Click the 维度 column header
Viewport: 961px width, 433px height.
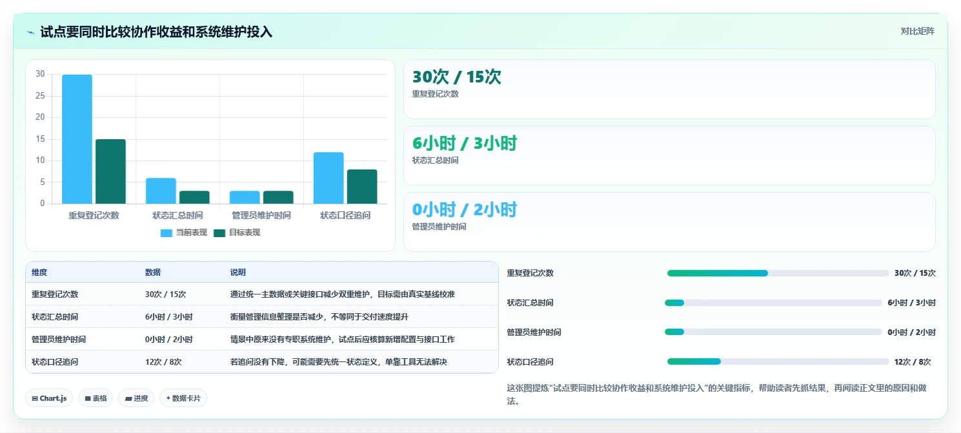click(x=39, y=273)
